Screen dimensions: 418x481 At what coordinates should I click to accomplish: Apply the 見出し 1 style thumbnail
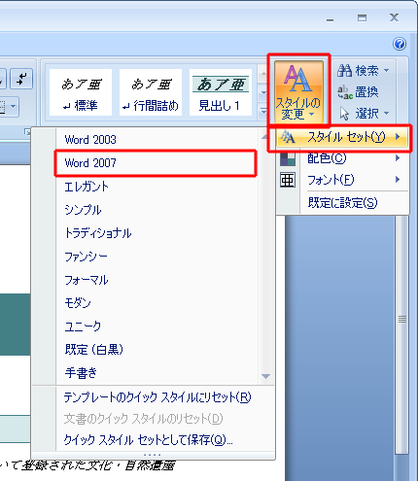click(x=221, y=92)
